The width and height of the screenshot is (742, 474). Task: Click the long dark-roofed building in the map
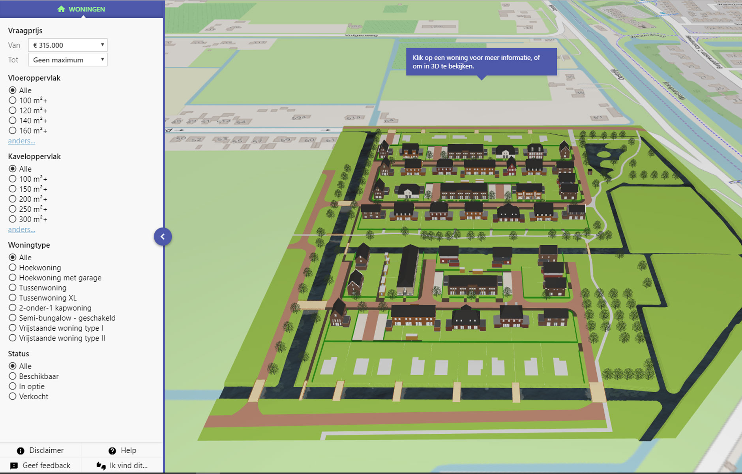[408, 269]
